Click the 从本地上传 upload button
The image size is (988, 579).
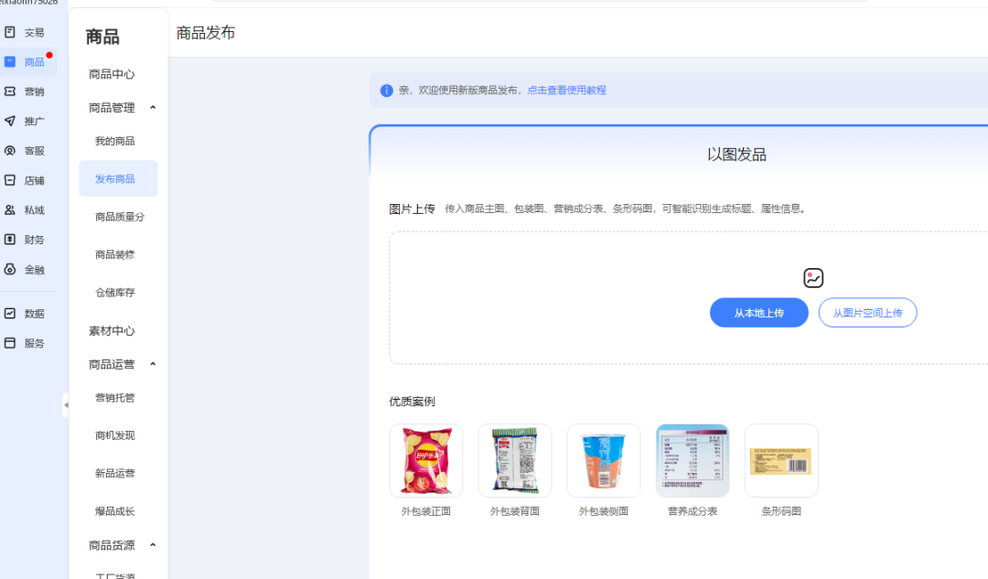click(x=758, y=312)
